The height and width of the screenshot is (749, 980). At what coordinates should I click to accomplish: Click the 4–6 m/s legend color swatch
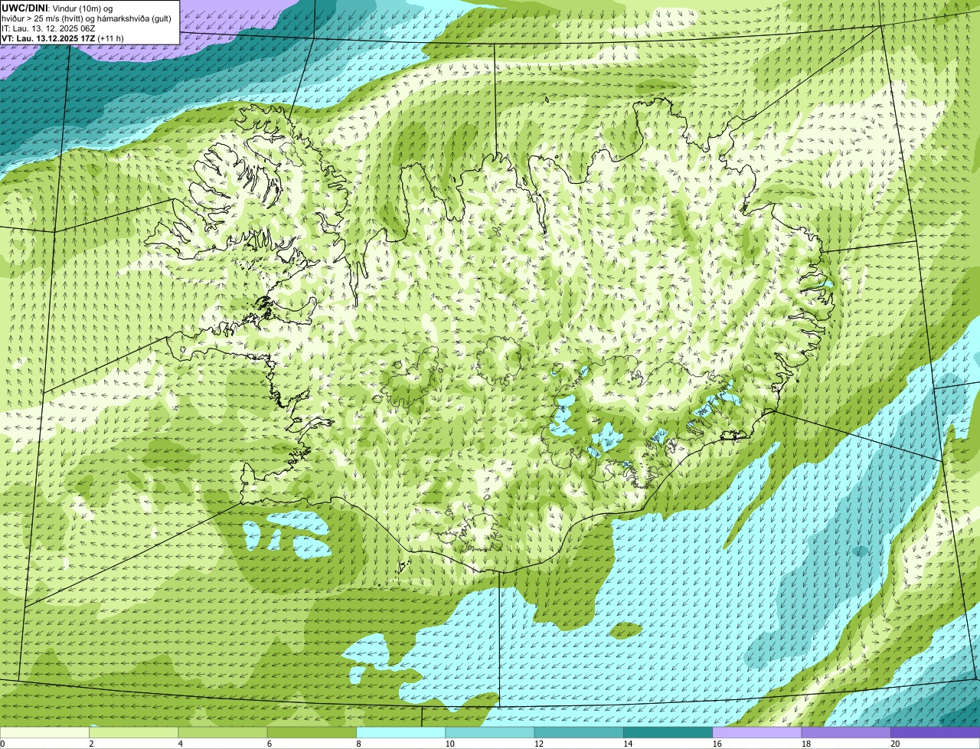(223, 732)
